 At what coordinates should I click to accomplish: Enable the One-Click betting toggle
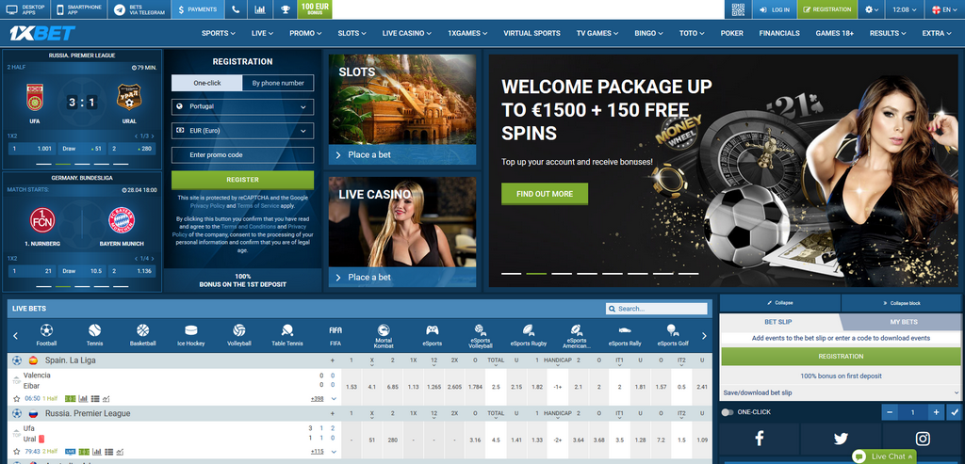coord(727,412)
